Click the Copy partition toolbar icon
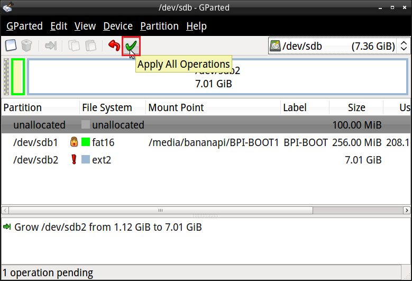Screen dimensions: 412x281 75,46
